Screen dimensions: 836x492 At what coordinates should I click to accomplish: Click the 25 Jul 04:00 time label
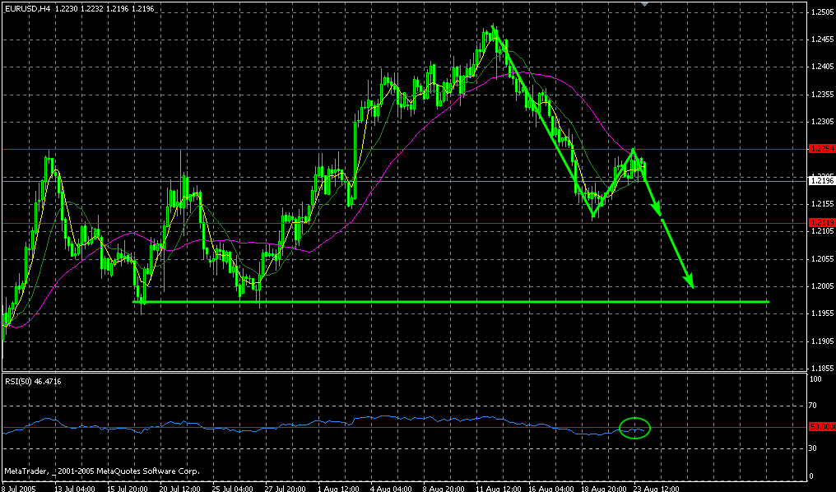[x=233, y=488]
